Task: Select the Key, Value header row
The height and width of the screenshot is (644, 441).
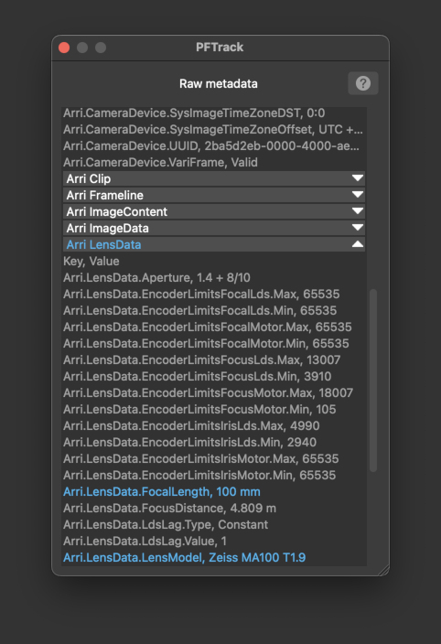Action: coord(214,262)
